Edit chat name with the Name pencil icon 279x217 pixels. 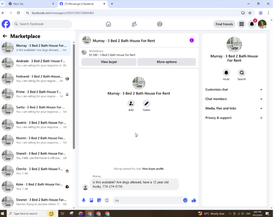[x=146, y=103]
